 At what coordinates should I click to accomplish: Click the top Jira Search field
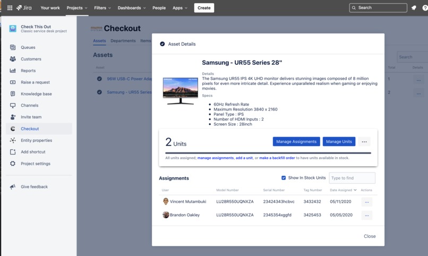(x=378, y=7)
